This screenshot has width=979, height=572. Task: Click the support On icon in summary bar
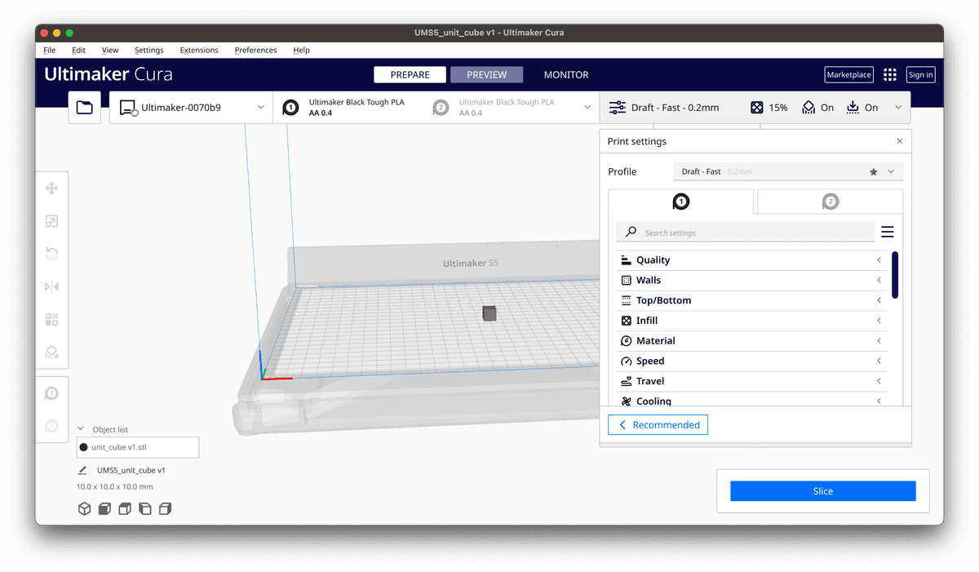point(808,108)
